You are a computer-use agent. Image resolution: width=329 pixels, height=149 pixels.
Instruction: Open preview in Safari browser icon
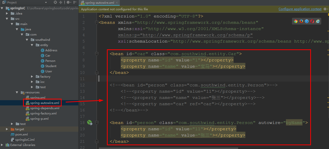307,21
